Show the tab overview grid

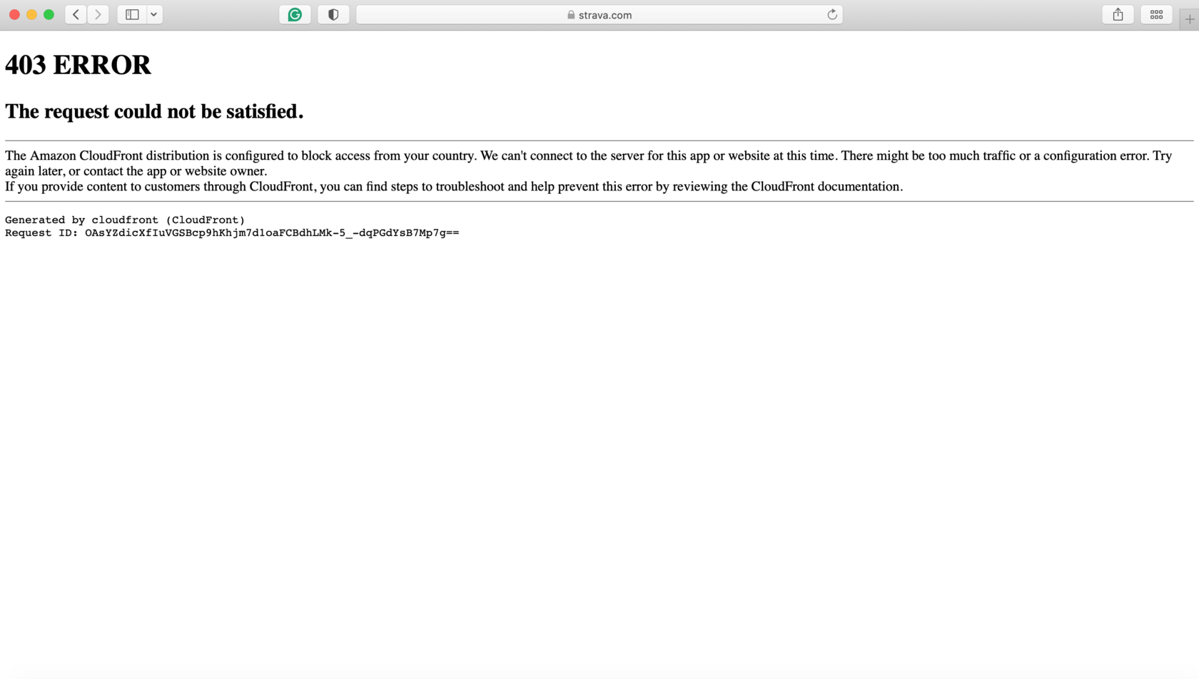[1156, 14]
